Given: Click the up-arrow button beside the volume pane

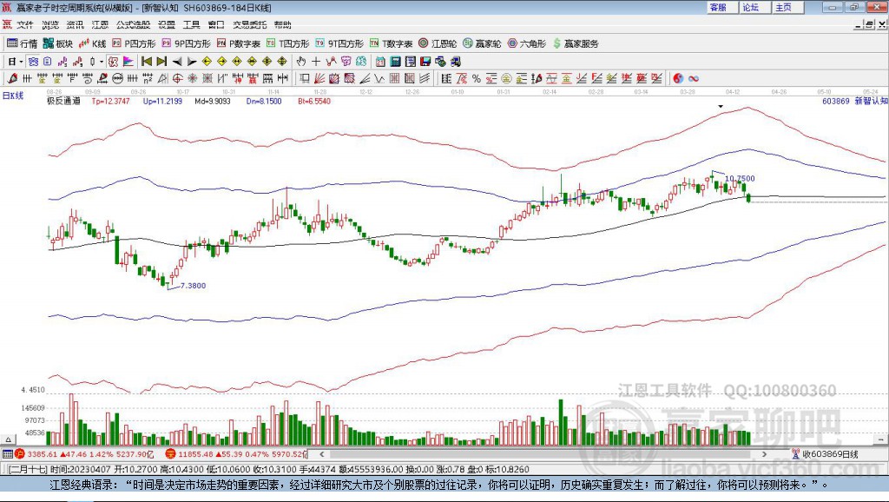Looking at the screenshot, I should (8, 439).
